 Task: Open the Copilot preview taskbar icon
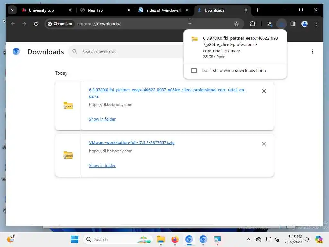point(319,239)
